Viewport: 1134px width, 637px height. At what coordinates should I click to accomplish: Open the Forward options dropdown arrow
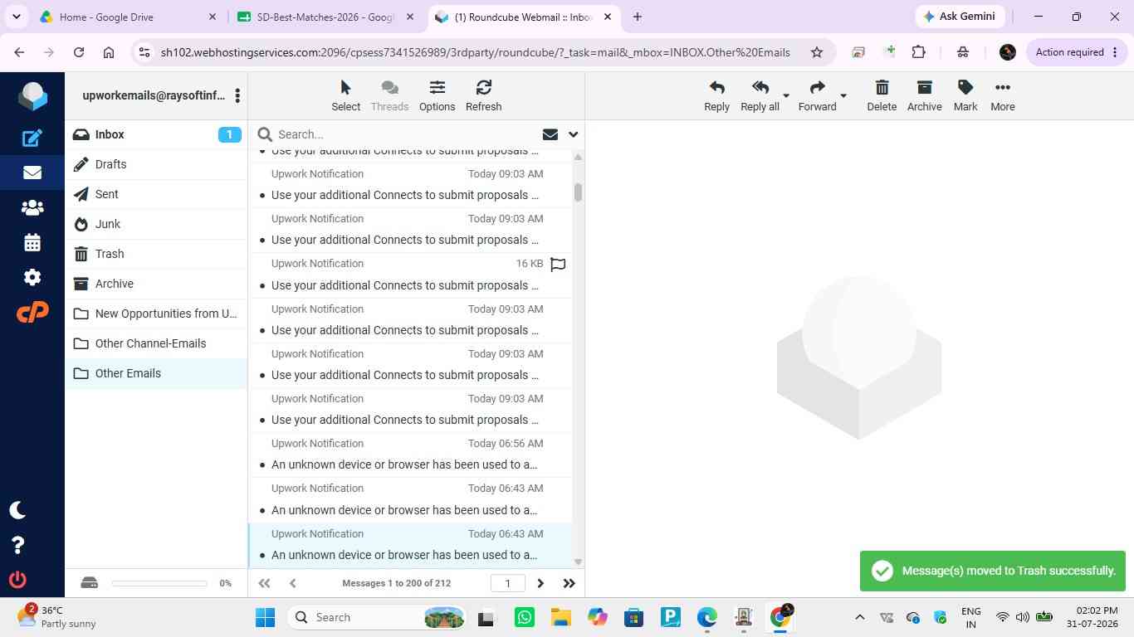pos(843,95)
